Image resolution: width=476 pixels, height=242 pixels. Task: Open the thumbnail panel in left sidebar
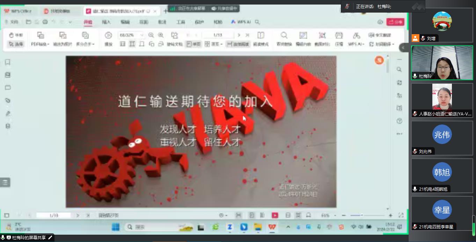pos(8,75)
